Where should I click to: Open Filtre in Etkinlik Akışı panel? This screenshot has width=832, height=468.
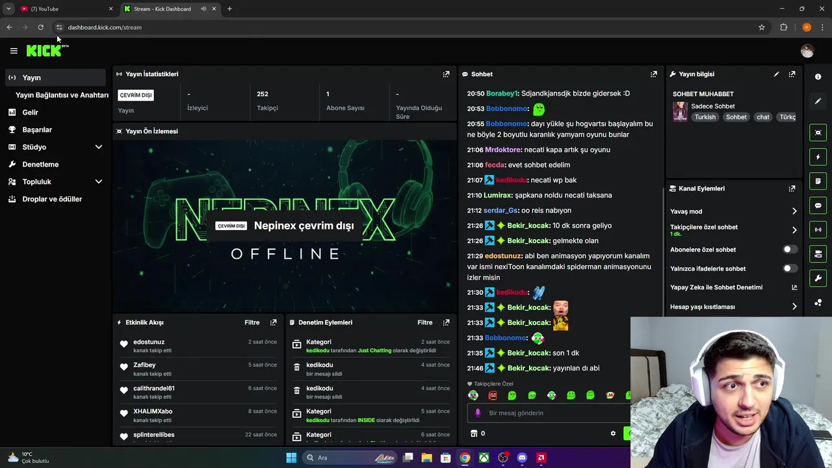[x=252, y=322]
